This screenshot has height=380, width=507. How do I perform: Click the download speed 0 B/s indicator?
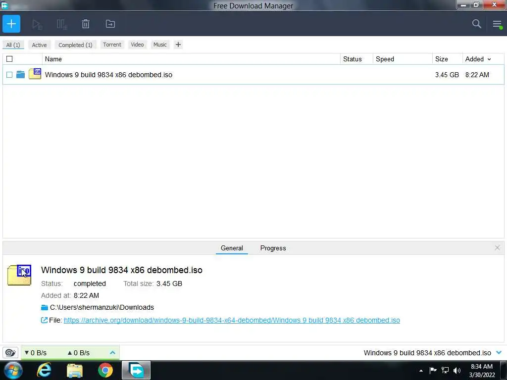click(x=36, y=353)
